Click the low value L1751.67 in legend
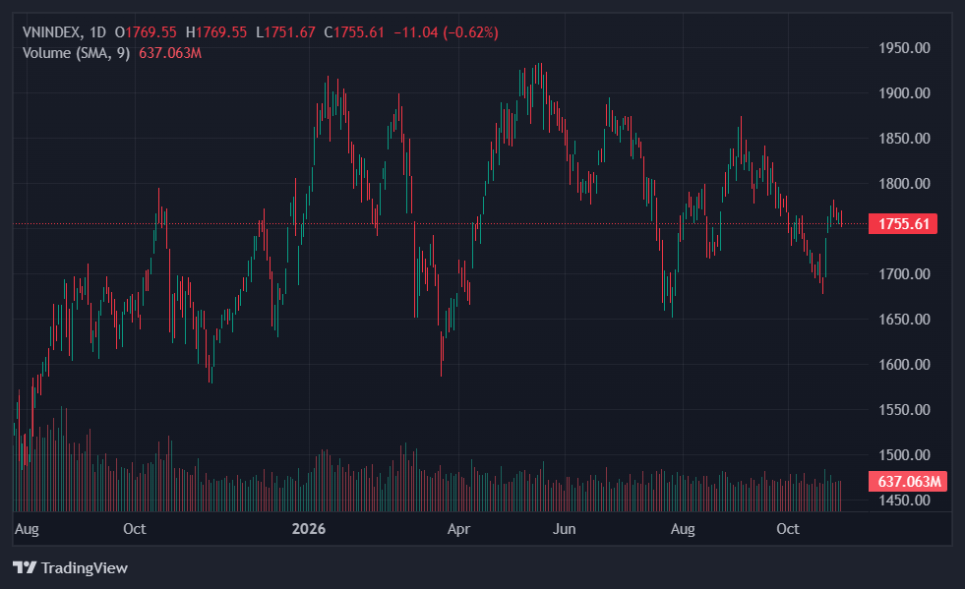 [x=285, y=32]
